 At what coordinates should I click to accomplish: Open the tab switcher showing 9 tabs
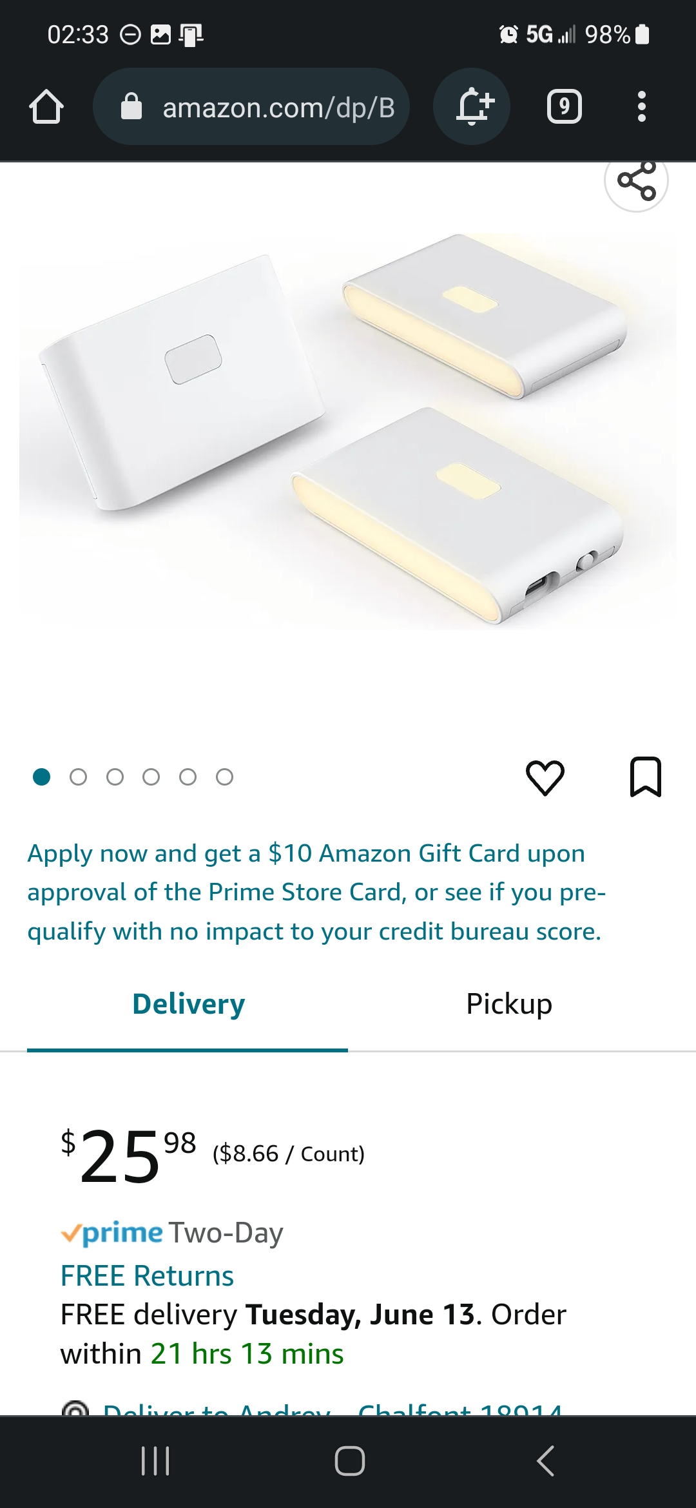pos(565,107)
